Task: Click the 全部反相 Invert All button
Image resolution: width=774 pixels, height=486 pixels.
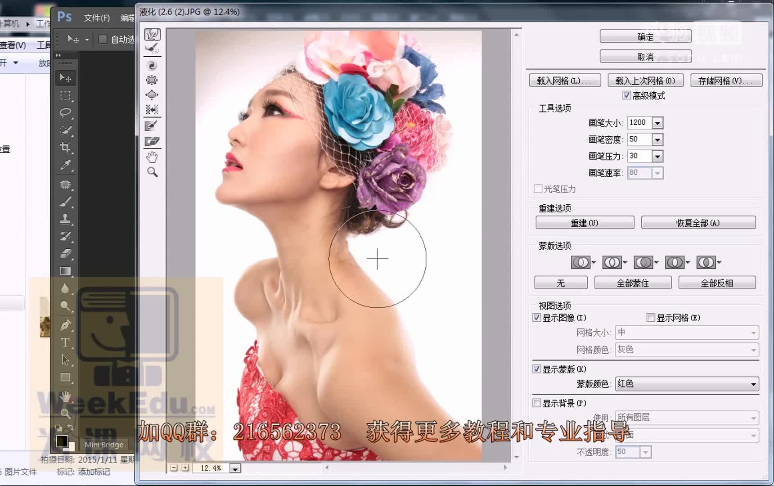Action: coord(717,283)
